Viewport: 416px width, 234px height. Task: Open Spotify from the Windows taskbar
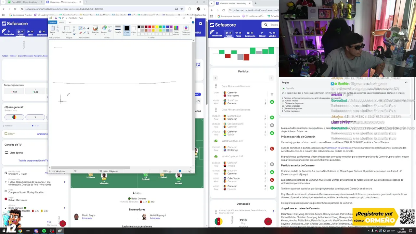(44, 231)
